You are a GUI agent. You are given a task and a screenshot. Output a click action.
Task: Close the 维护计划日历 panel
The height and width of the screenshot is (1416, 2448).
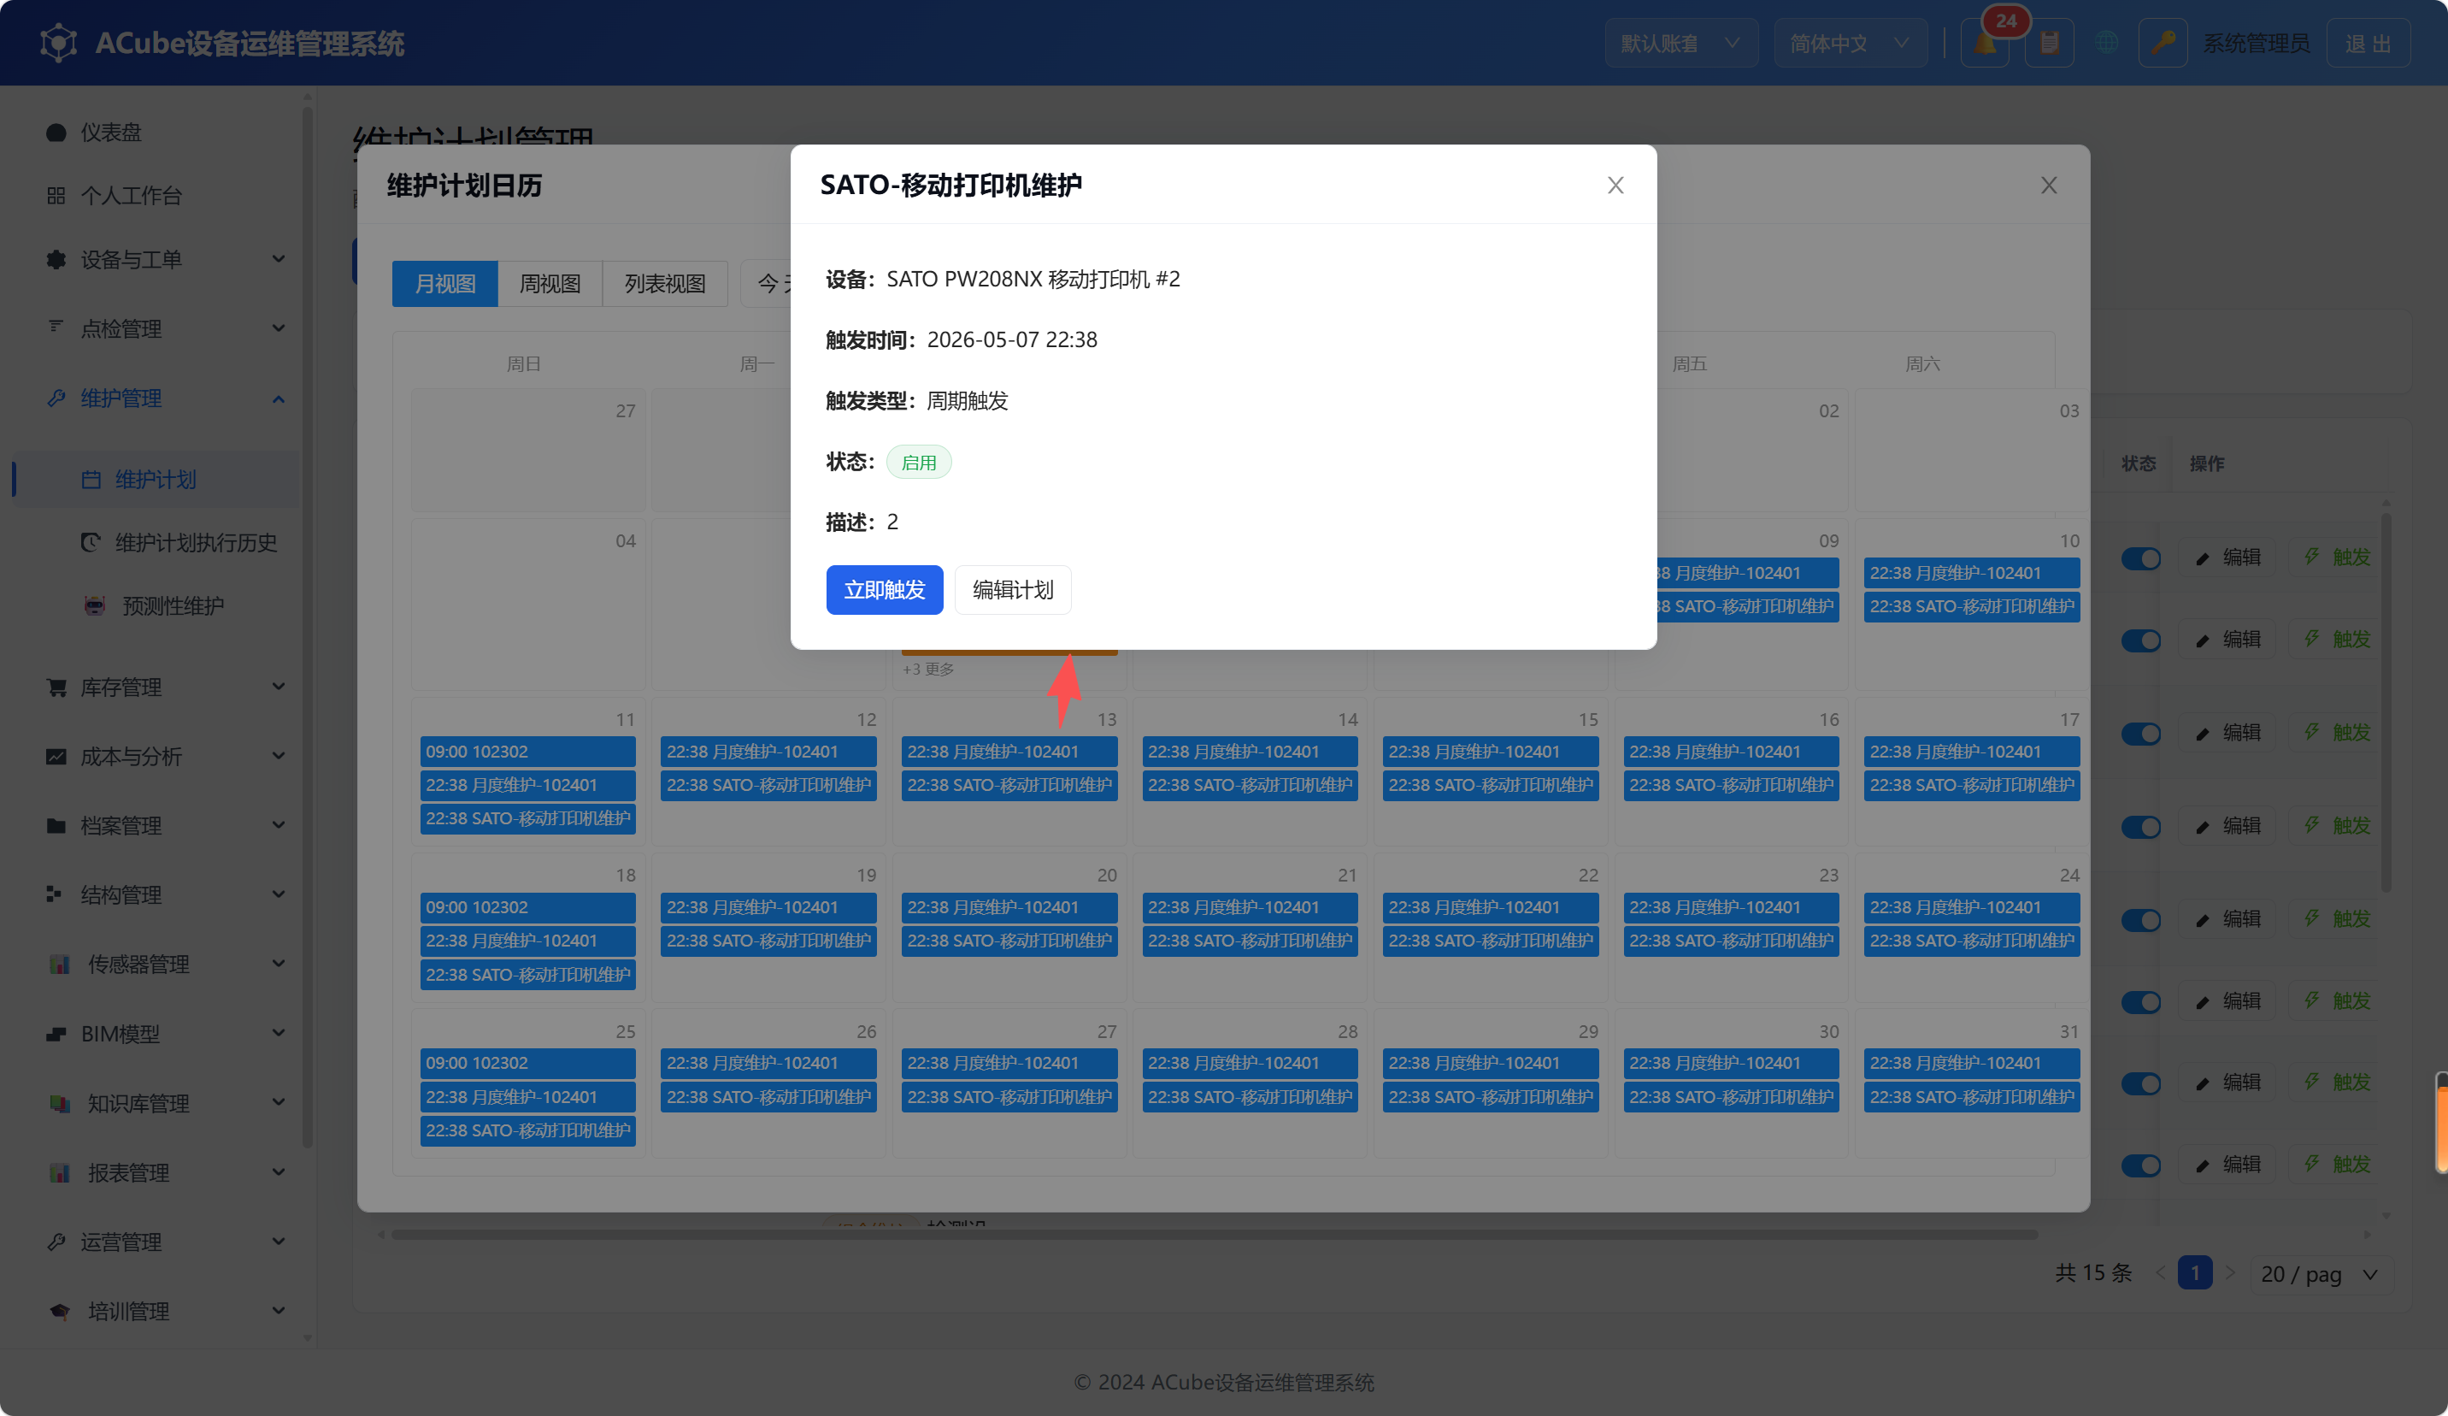click(x=2048, y=185)
